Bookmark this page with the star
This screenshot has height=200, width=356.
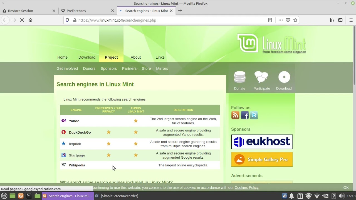coord(295,20)
